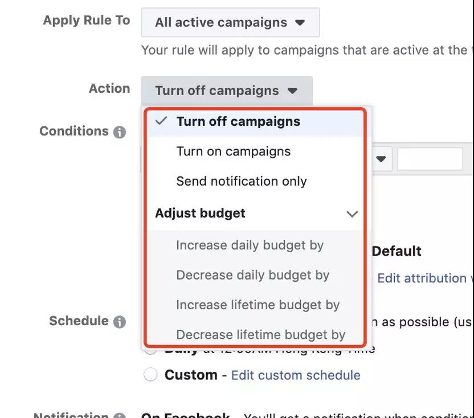Click the checkmark beside Turn off campaigns
474x418 pixels.
(x=162, y=121)
